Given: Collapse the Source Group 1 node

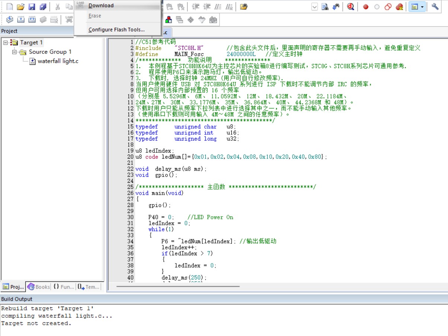Looking at the screenshot, I should [15, 52].
